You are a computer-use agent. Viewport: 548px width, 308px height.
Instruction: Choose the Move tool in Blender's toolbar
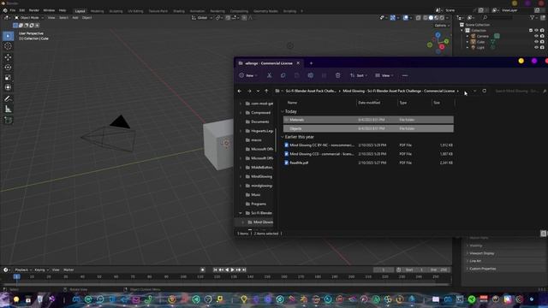[8, 57]
